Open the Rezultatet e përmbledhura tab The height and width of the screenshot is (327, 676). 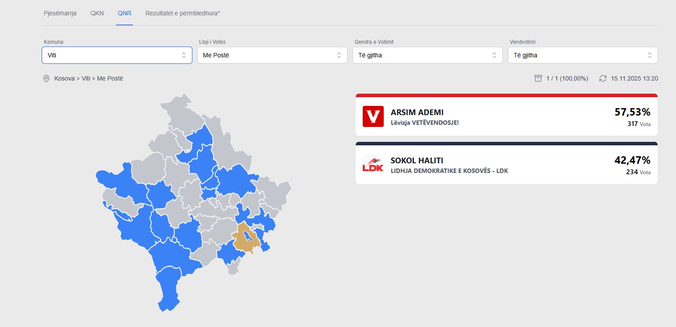tap(182, 13)
